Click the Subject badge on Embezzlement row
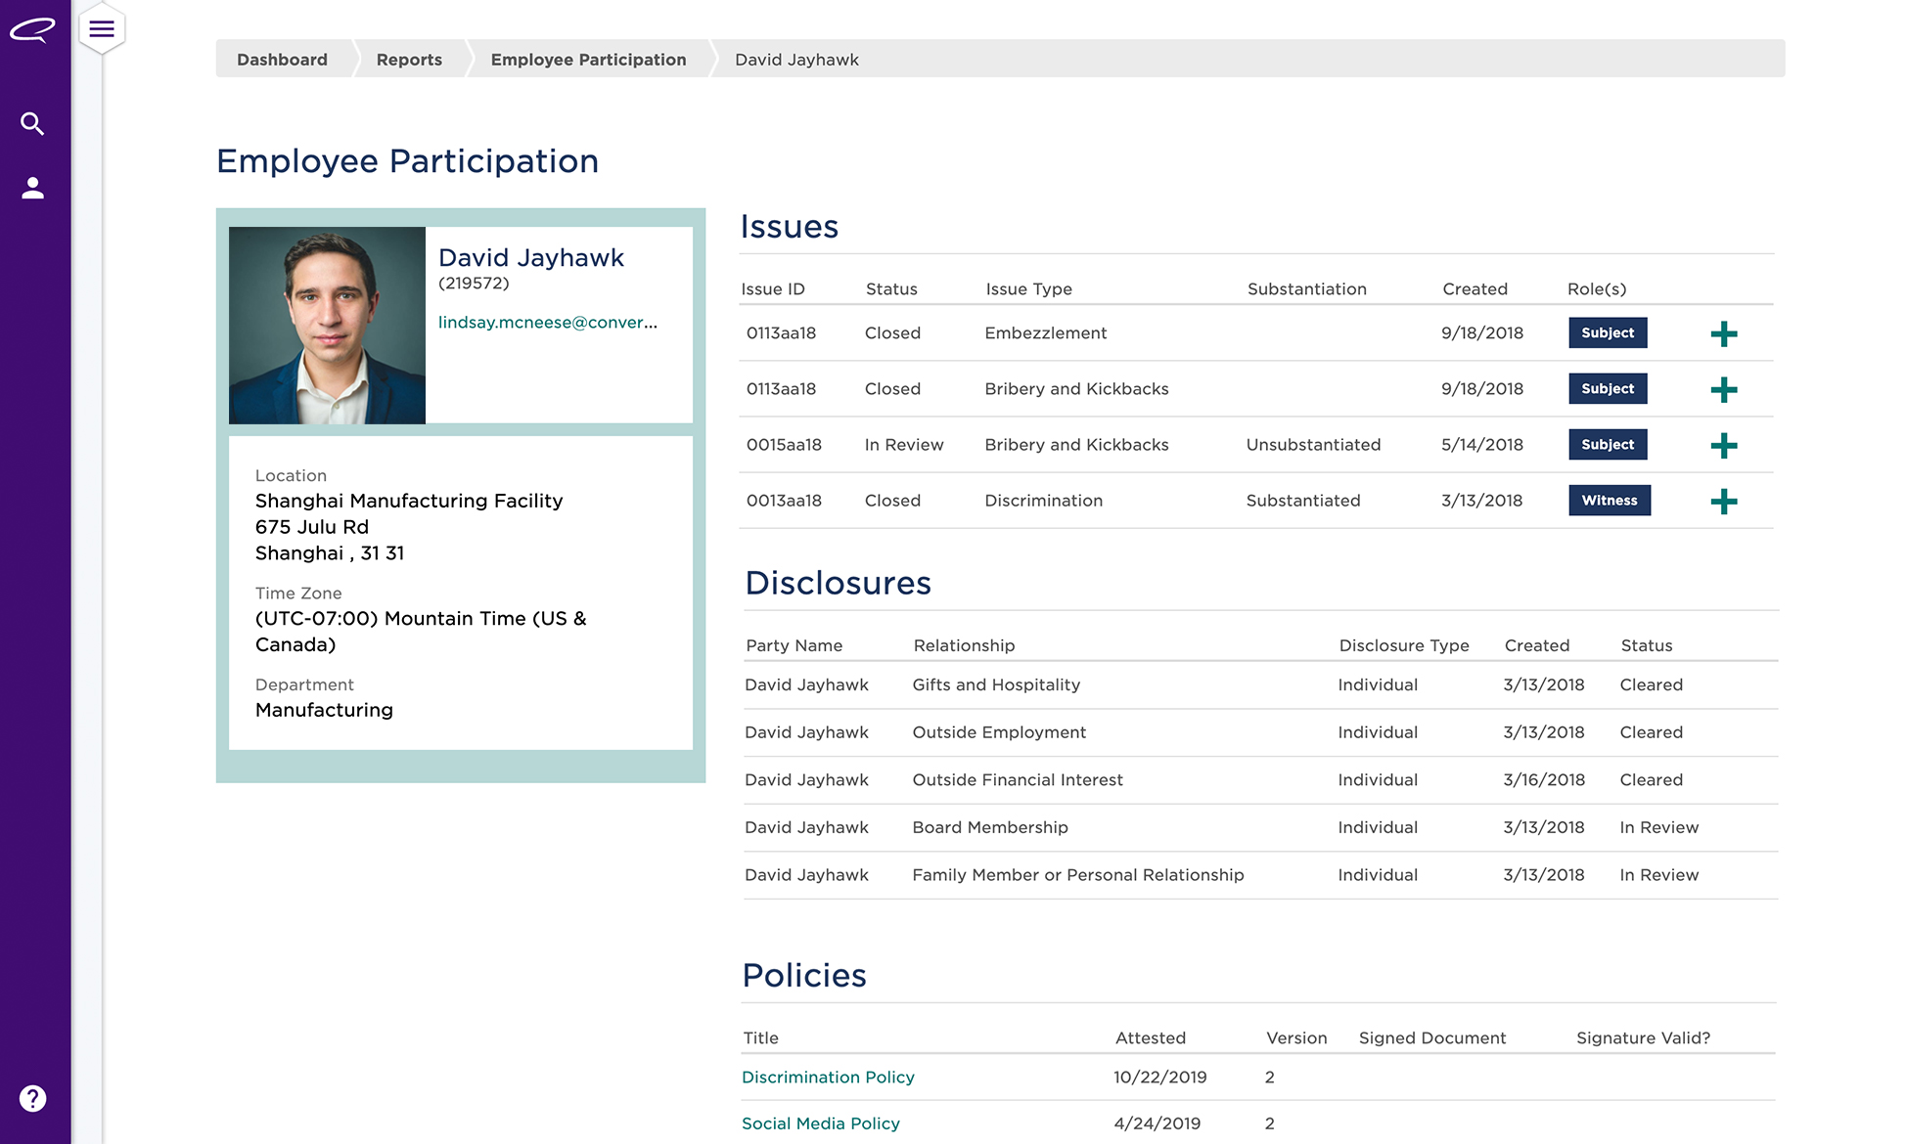 pyautogui.click(x=1607, y=333)
